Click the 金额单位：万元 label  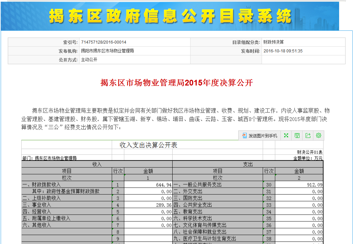tap(308, 158)
